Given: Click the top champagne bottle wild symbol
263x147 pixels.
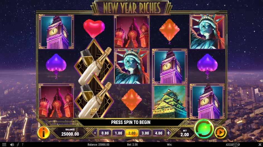Looking at the screenshot, I should pyautogui.click(x=94, y=64).
